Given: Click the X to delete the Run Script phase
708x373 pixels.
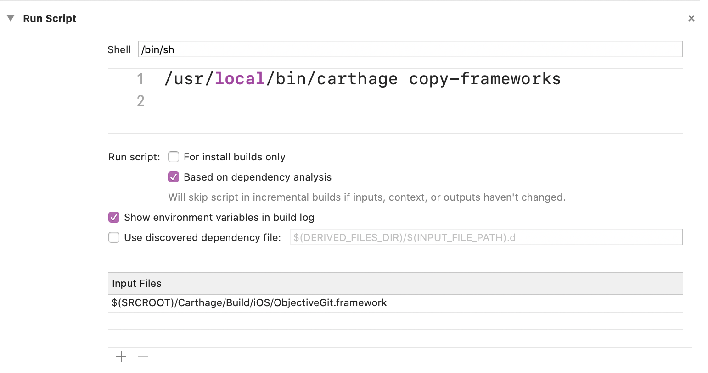Looking at the screenshot, I should [x=691, y=18].
